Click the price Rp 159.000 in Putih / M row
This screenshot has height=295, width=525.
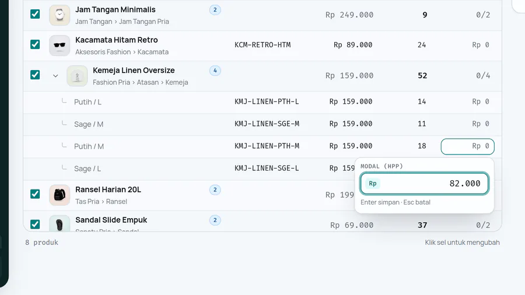click(351, 146)
